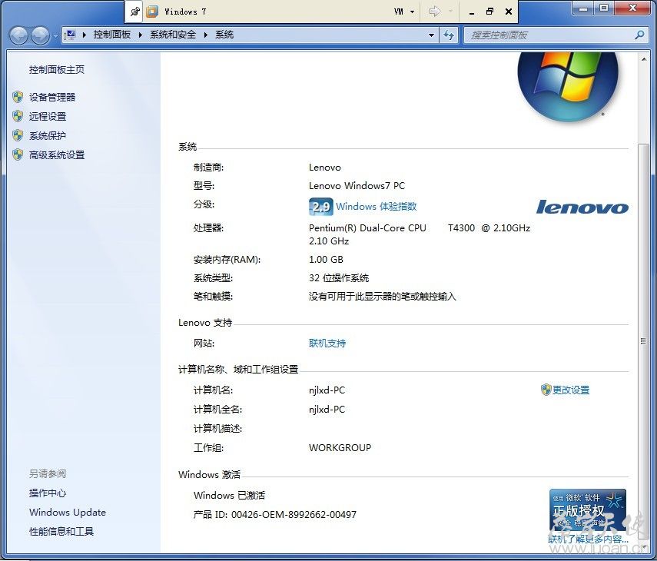Click the computer icon in address bar
This screenshot has height=561, width=657.
[71, 35]
